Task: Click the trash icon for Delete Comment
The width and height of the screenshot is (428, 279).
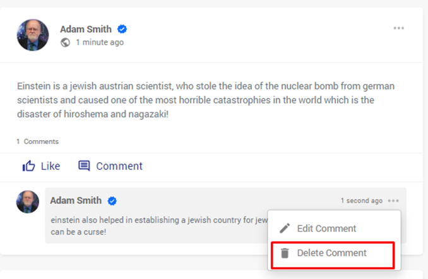Action: [285, 253]
